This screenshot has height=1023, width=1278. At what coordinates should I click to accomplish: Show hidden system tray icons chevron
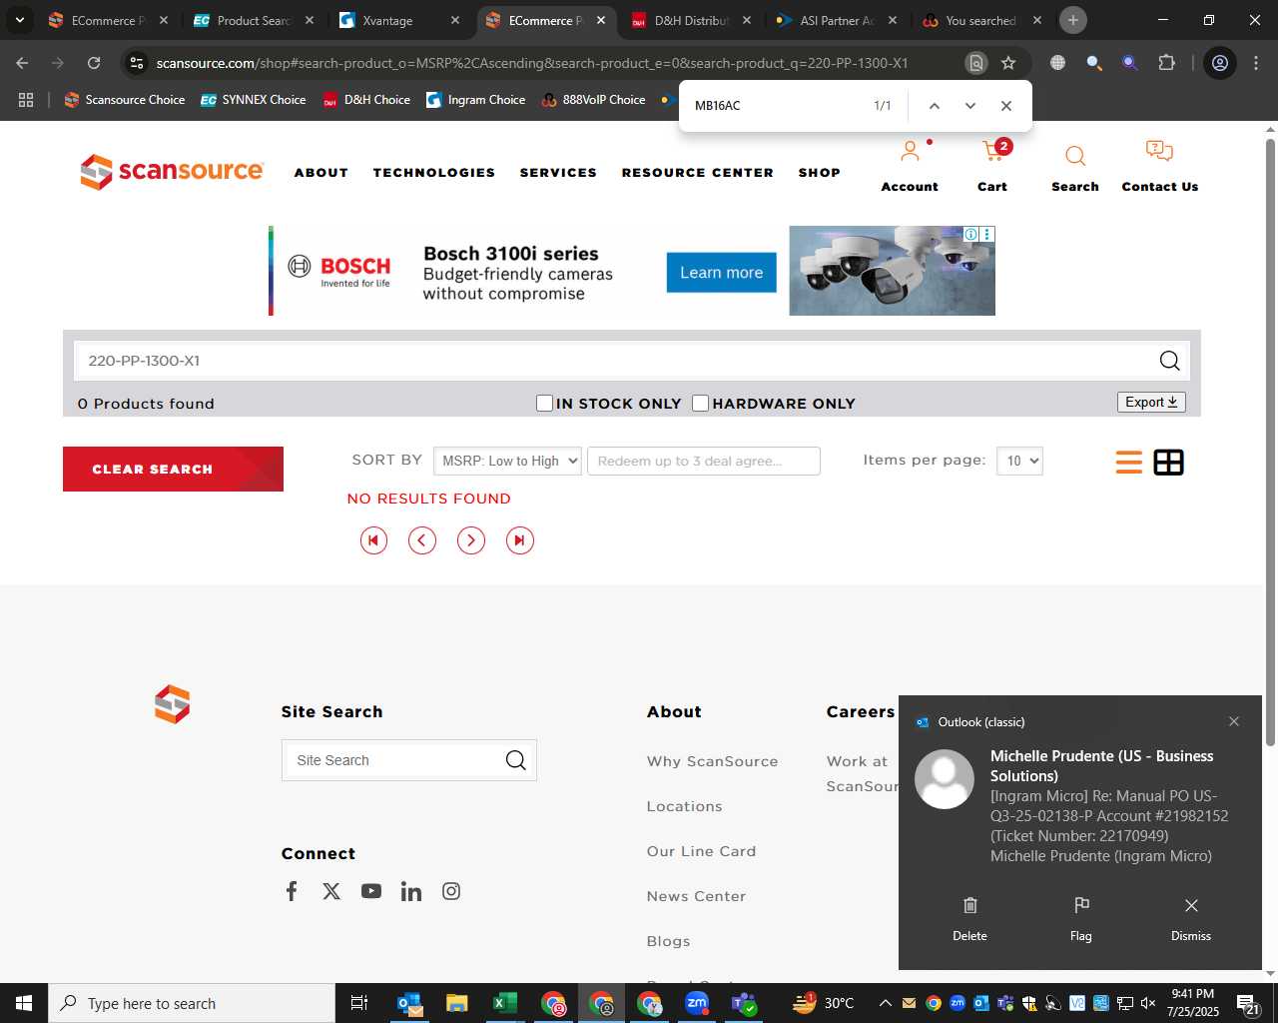tap(885, 1003)
